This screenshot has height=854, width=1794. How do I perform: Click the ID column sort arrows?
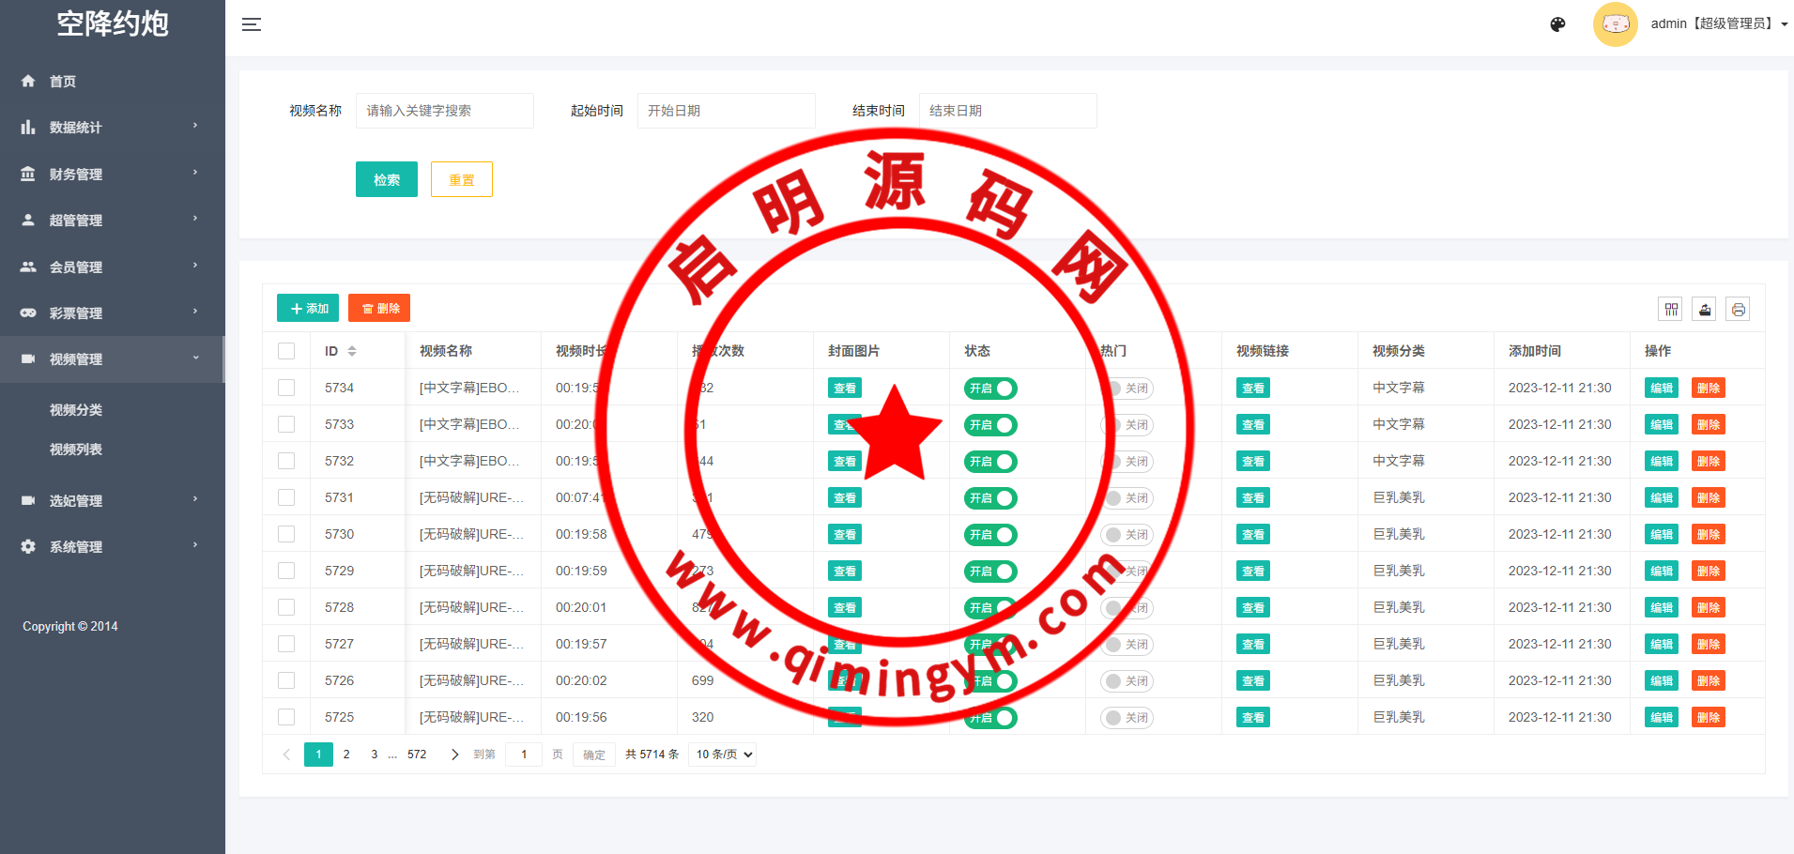pos(352,351)
